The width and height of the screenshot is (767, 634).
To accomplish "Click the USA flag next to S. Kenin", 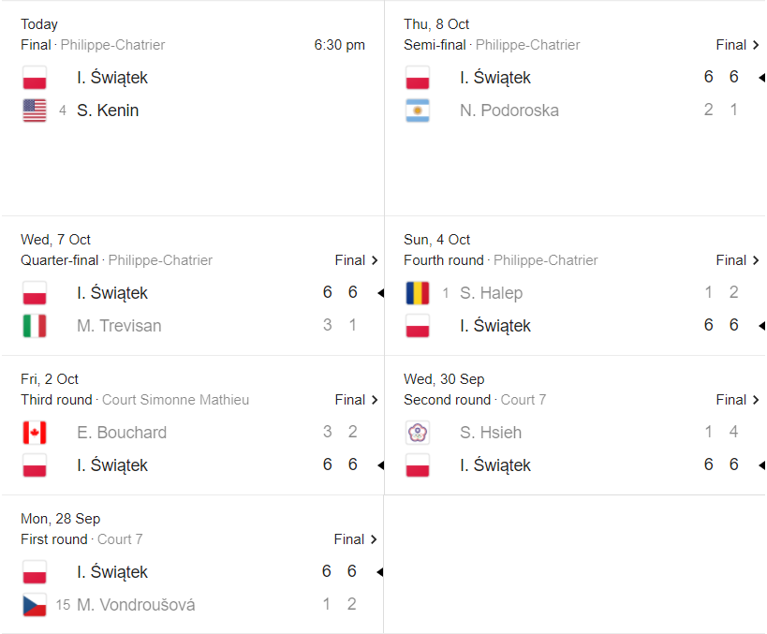I will [35, 111].
